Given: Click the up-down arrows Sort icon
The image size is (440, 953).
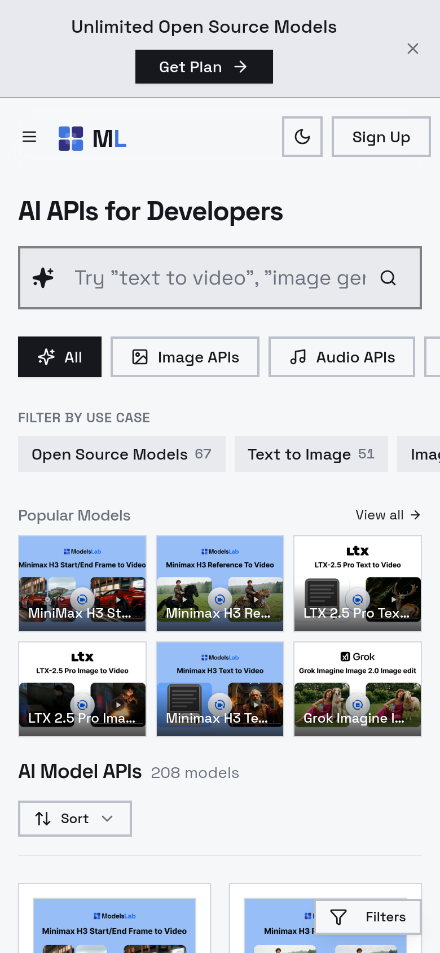Looking at the screenshot, I should coord(43,819).
